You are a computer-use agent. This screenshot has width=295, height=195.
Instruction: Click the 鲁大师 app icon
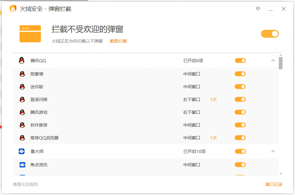[x=22, y=151]
